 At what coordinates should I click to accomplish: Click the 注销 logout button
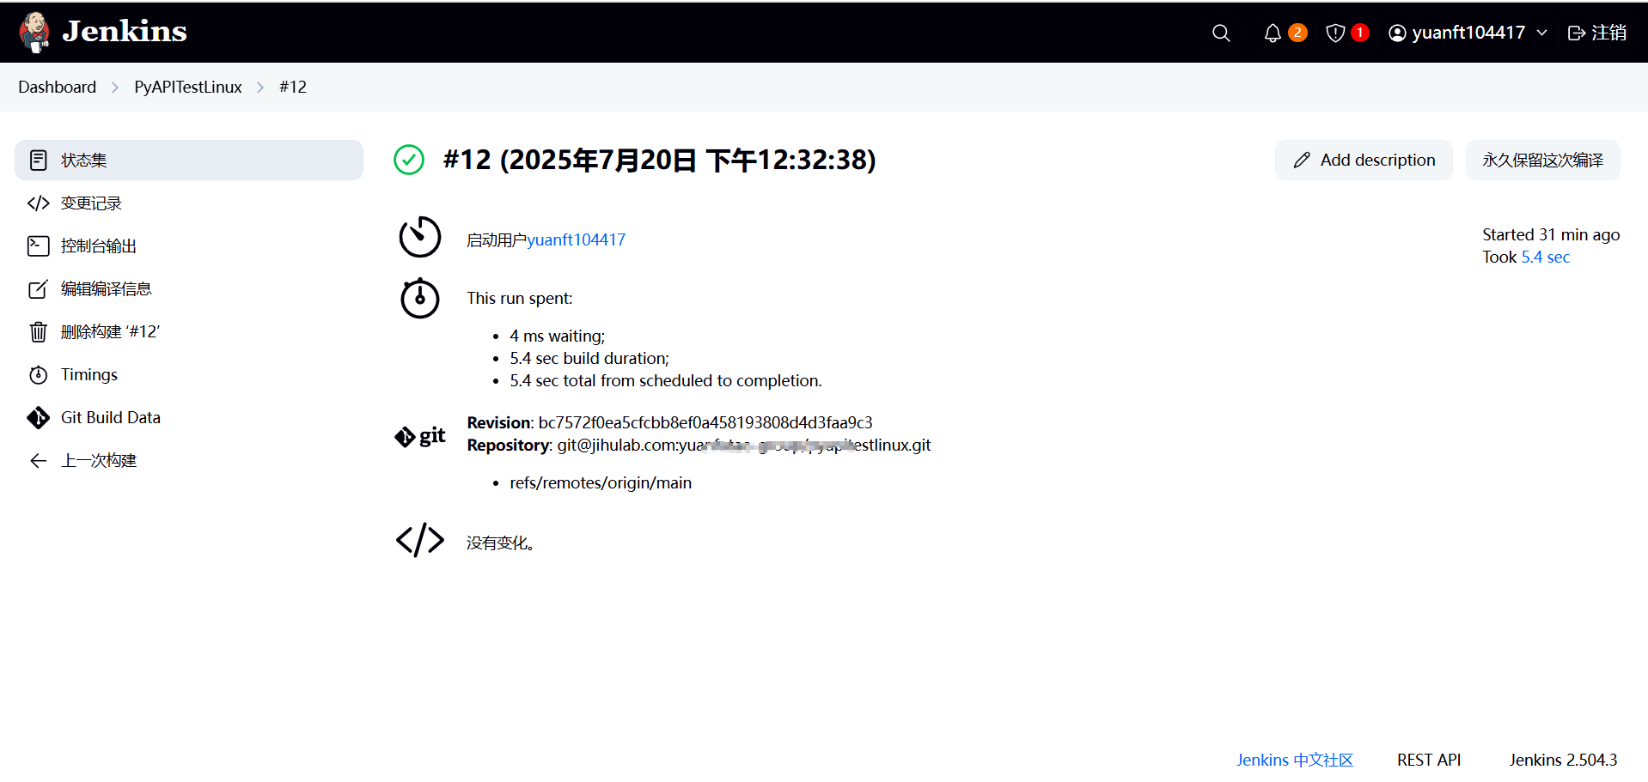coord(1597,33)
